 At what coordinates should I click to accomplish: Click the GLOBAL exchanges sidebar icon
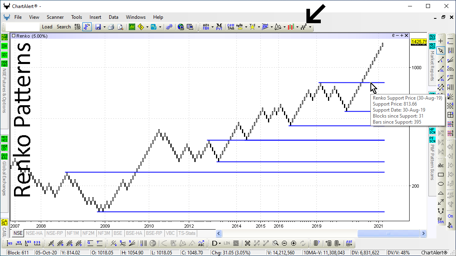tap(4, 156)
